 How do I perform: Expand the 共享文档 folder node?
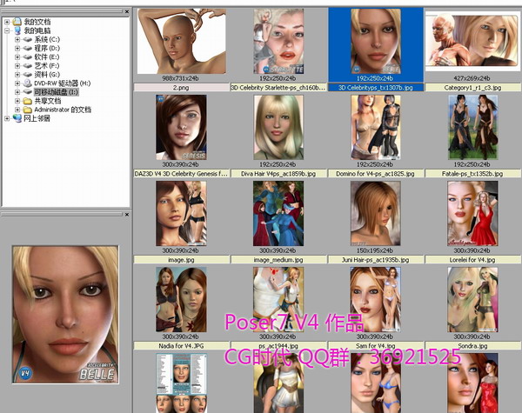17,101
